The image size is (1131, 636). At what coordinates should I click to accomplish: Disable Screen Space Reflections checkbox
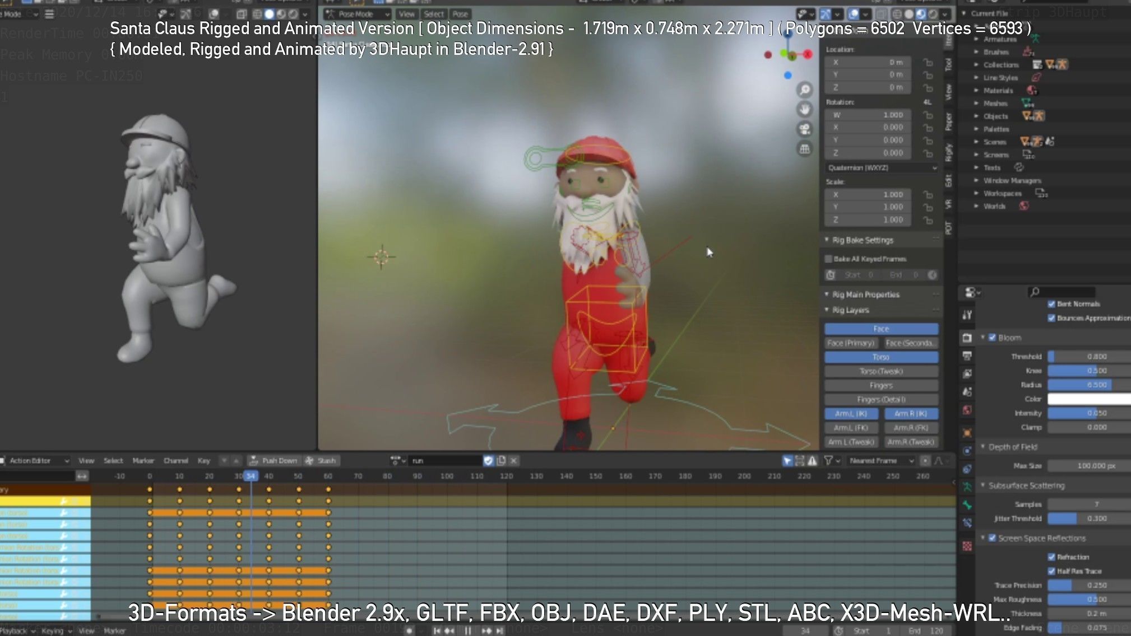[992, 538]
